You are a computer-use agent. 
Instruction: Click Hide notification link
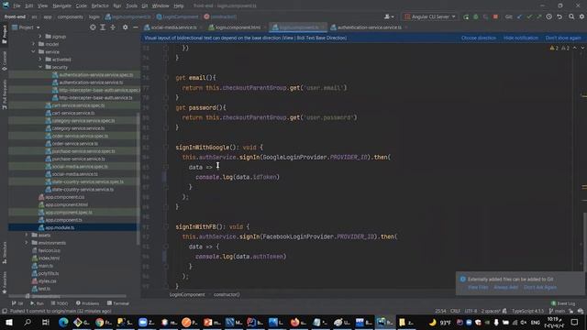[x=520, y=38]
